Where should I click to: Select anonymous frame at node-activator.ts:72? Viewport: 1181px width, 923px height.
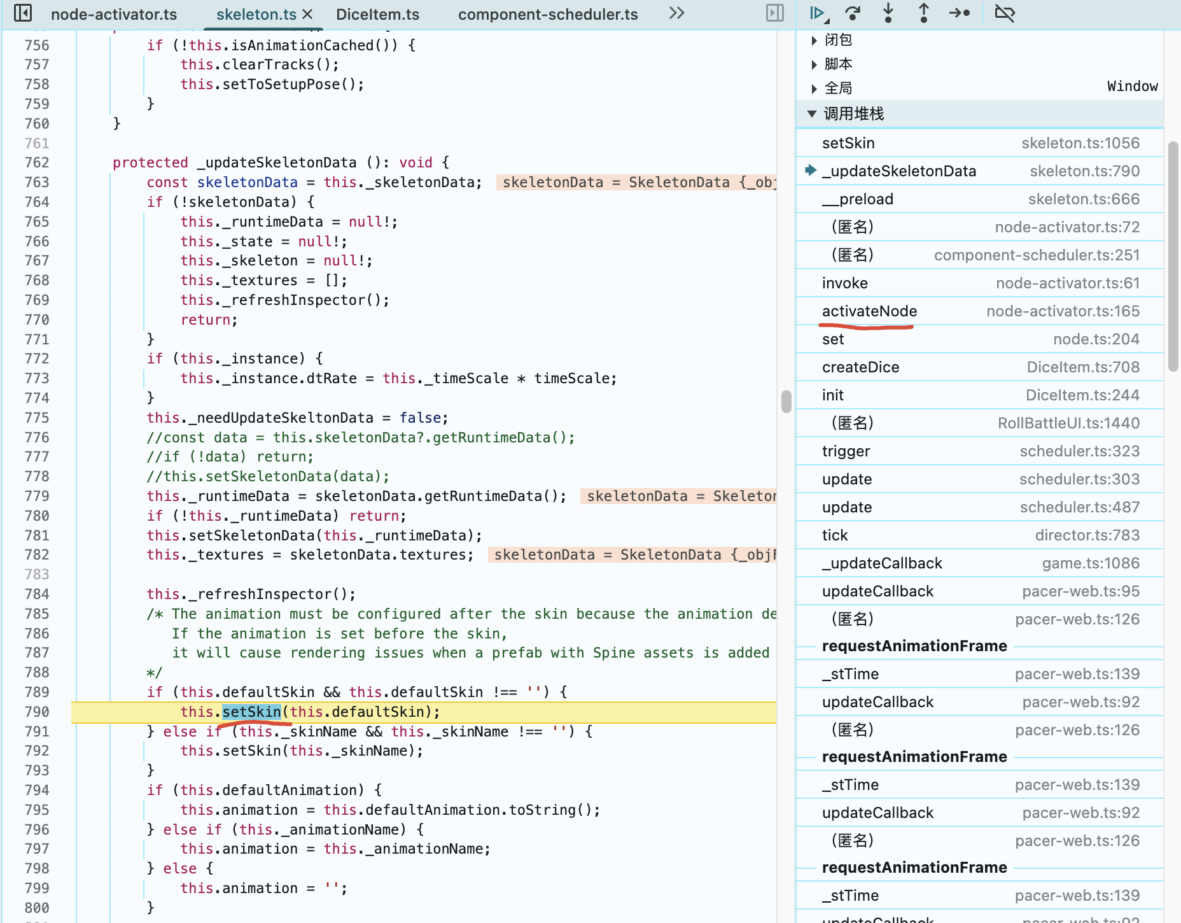coord(980,227)
